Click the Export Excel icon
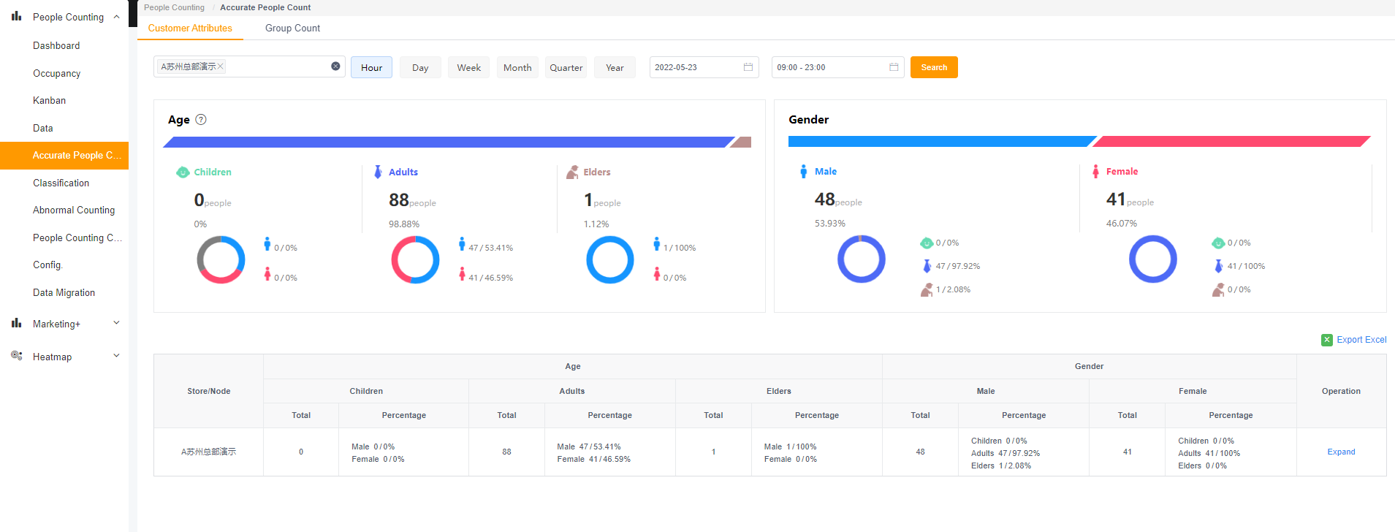This screenshot has height=532, width=1395. (x=1326, y=340)
